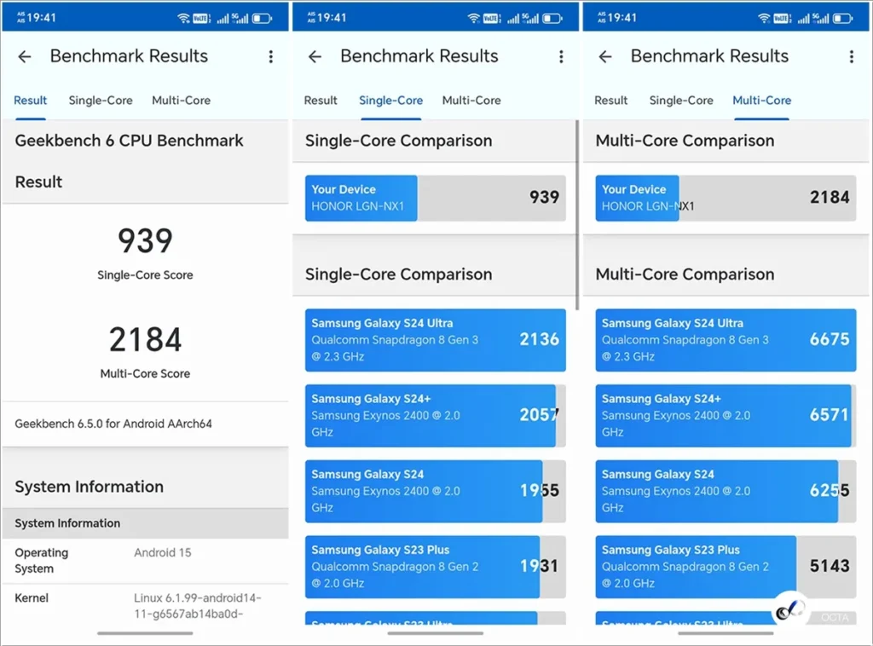Open three-dot overflow menu on middle screen
Screen dimensions: 873x646
tap(561, 56)
